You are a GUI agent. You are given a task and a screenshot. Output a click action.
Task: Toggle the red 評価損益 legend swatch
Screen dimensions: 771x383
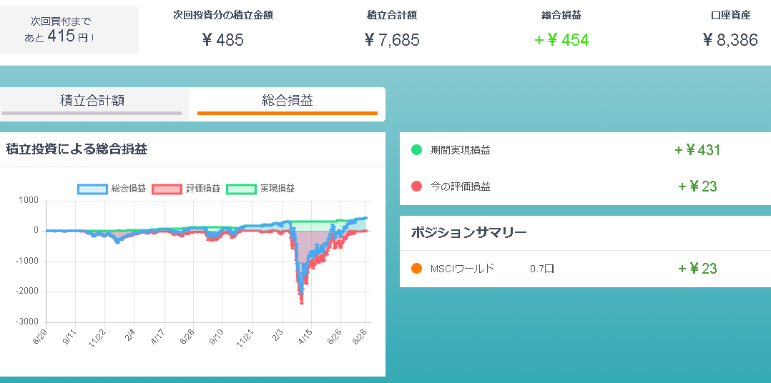(167, 189)
